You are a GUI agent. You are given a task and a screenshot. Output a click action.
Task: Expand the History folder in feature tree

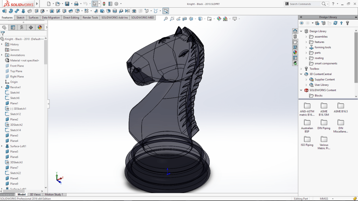(2, 44)
